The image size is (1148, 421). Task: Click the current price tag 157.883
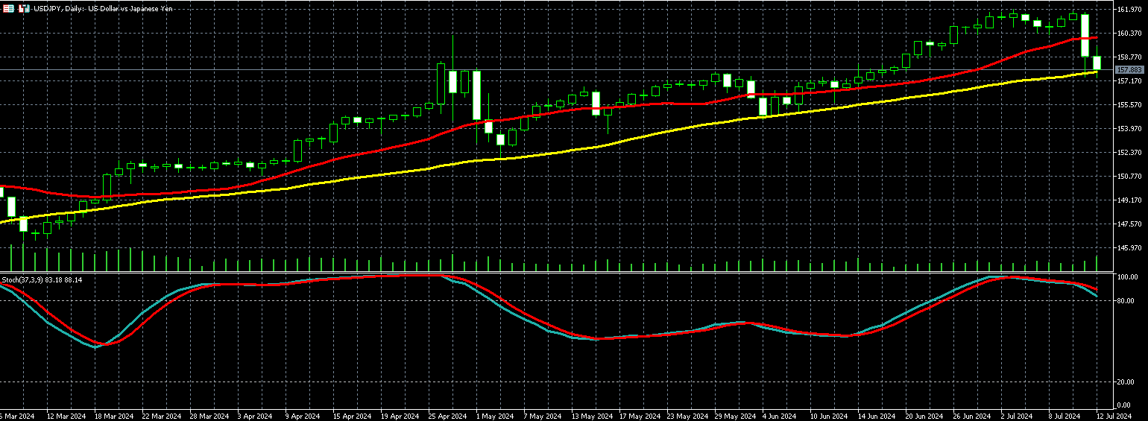[x=1128, y=69]
